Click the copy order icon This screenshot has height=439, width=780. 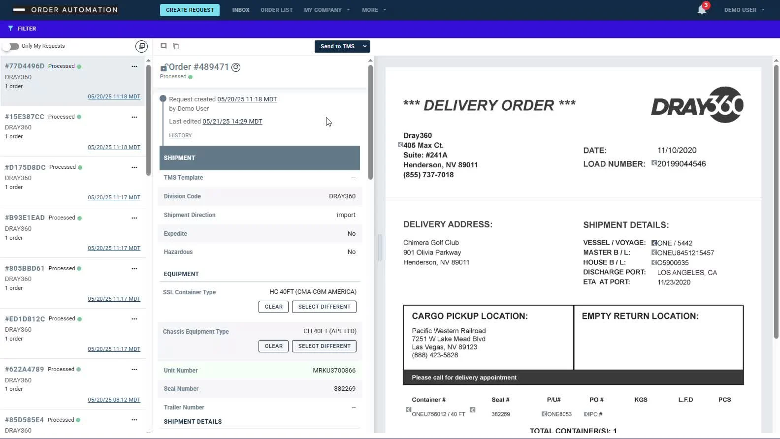point(176,46)
